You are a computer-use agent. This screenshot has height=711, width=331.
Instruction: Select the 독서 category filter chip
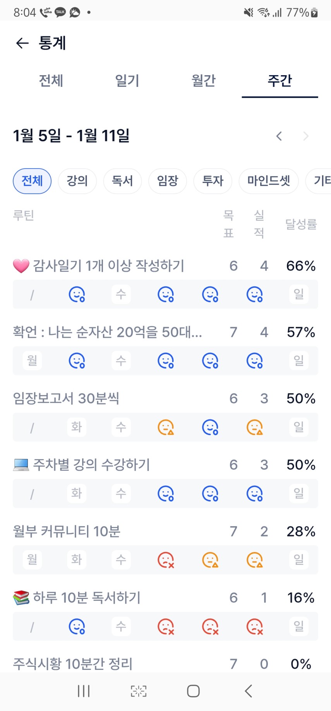pos(122,181)
